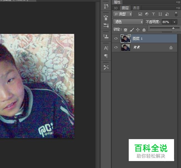The image size is (181, 168).
Task: Toggle layer filtering on/off switch
Action: (x=176, y=14)
